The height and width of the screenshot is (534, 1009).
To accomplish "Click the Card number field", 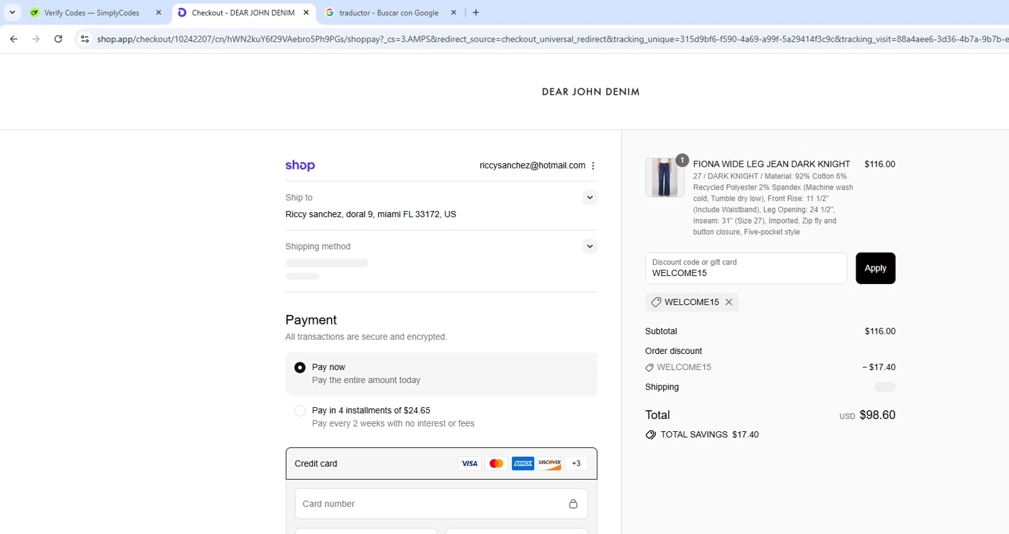I will [x=441, y=504].
